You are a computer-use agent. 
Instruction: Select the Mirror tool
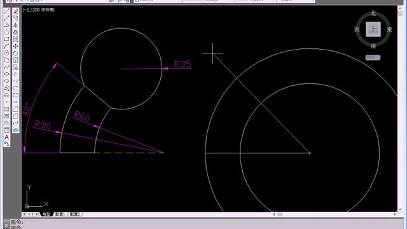[x=15, y=25]
